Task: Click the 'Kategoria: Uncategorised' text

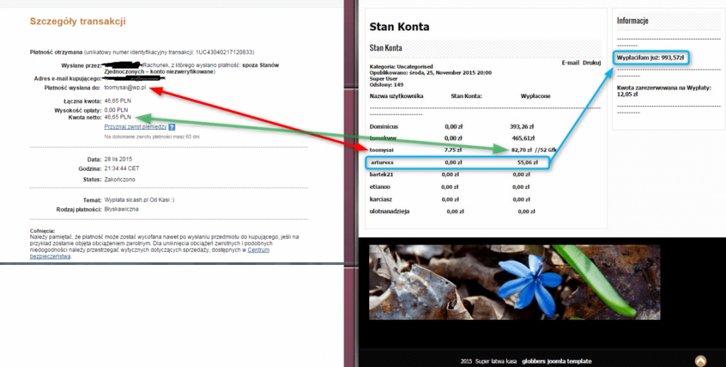Action: (400, 67)
